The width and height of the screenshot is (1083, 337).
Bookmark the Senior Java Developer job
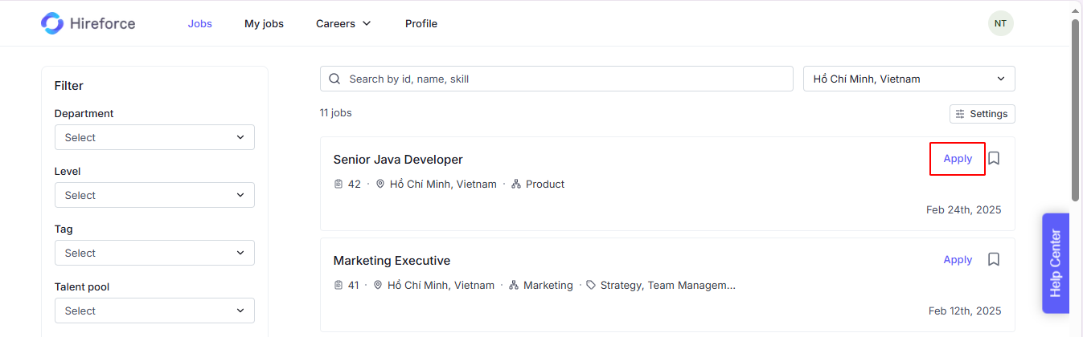tap(994, 158)
